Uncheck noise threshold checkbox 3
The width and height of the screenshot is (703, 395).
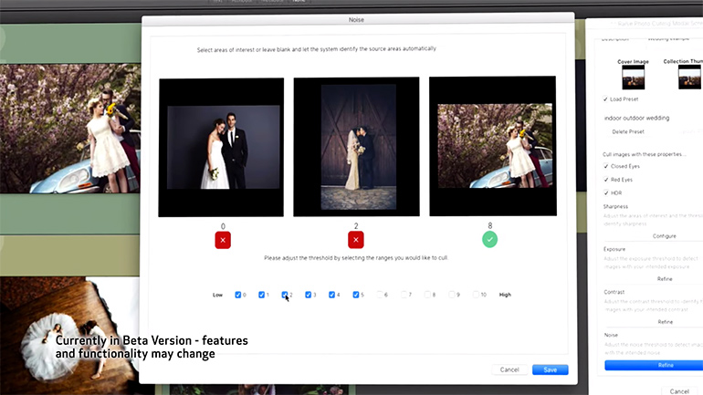[309, 295]
